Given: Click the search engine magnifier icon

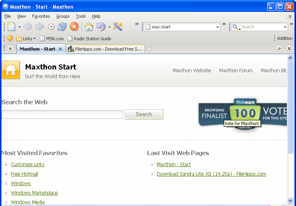Looking at the screenshot, I should click(x=235, y=27).
